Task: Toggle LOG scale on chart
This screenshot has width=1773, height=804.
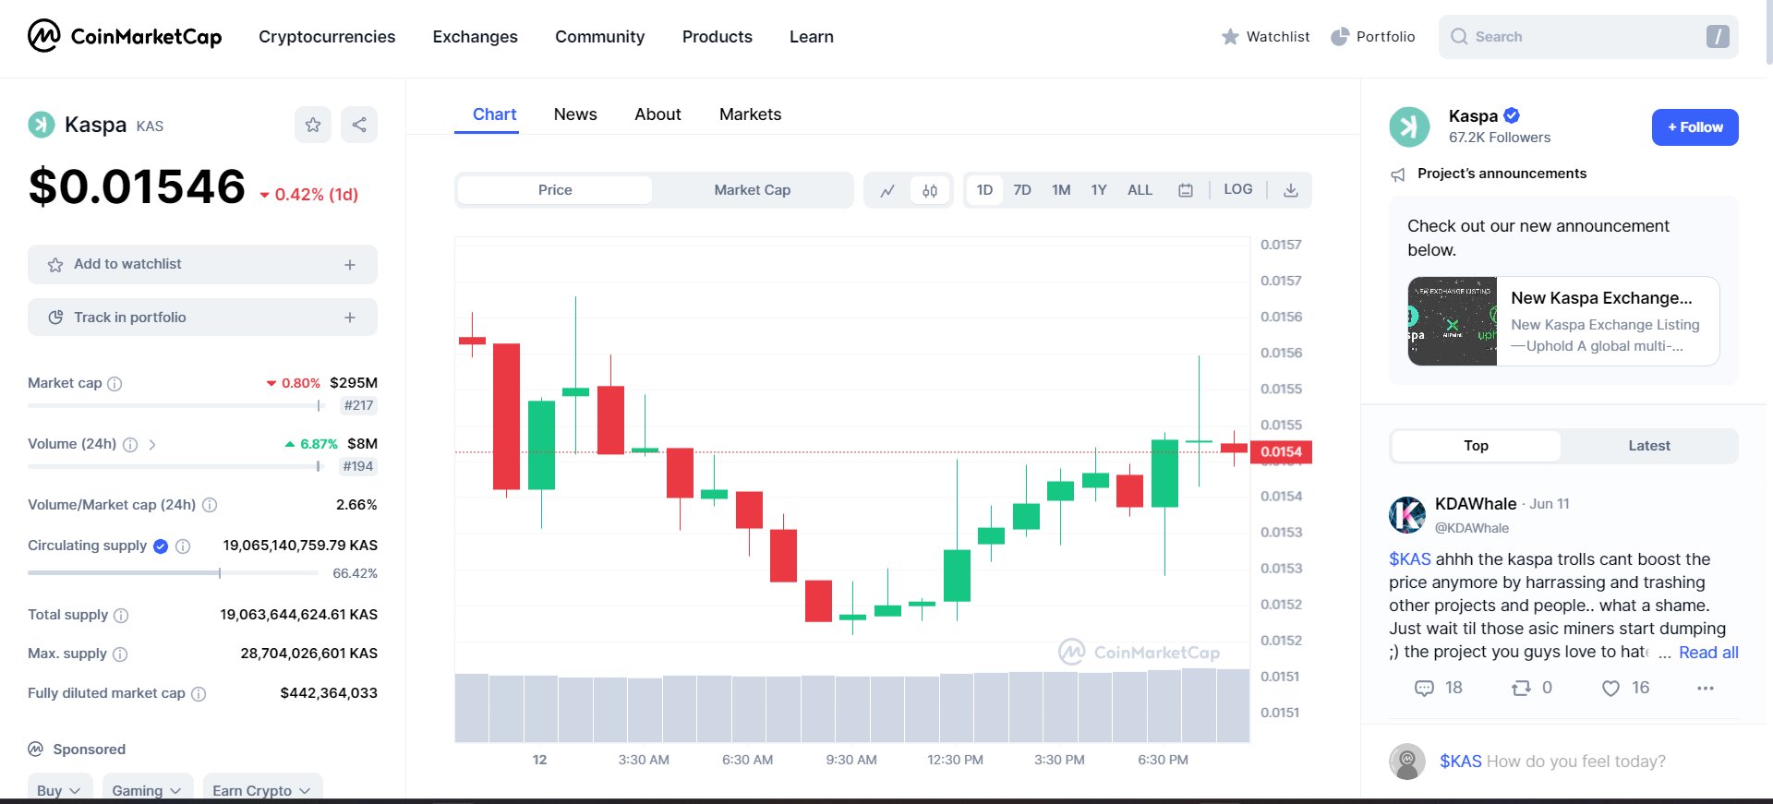Action: 1237,189
